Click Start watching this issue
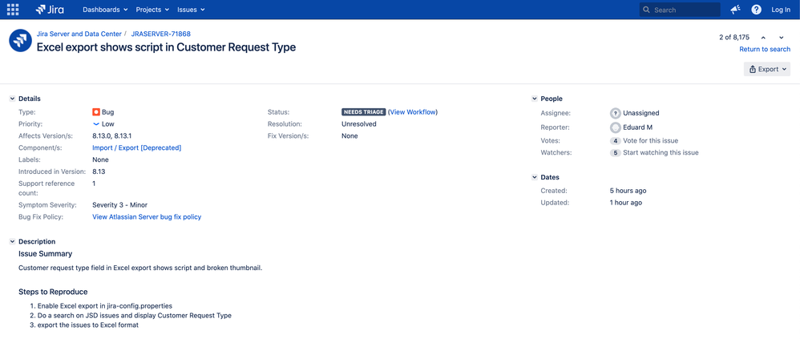This screenshot has width=800, height=343. pyautogui.click(x=661, y=152)
